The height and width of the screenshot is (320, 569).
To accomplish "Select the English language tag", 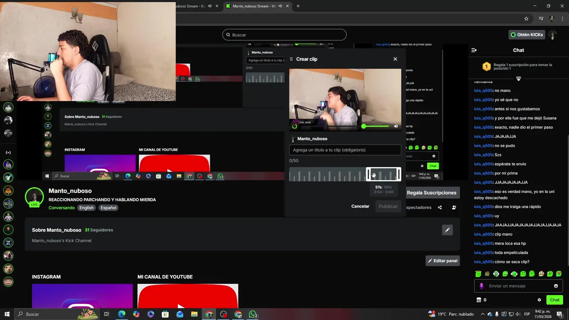I will click(x=86, y=208).
